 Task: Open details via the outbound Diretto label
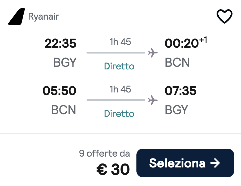pos(119,66)
